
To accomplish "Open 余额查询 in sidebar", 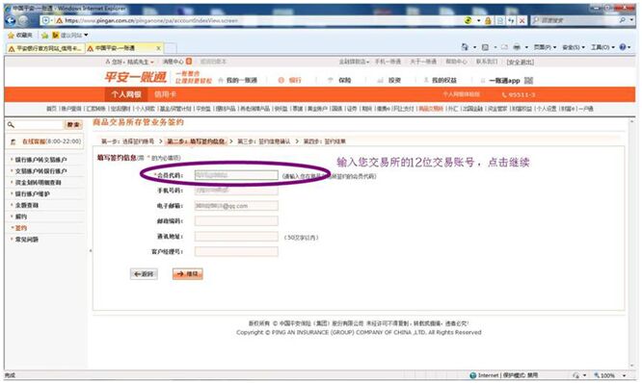I will point(27,205).
